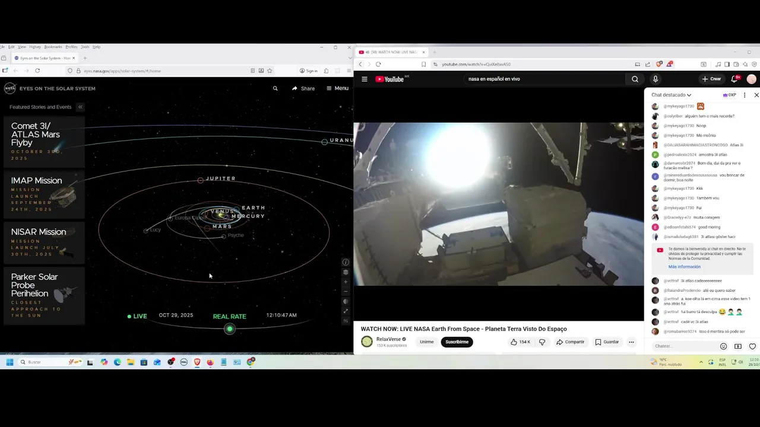
Task: Open the chat options three-dot menu
Action: coord(745,95)
